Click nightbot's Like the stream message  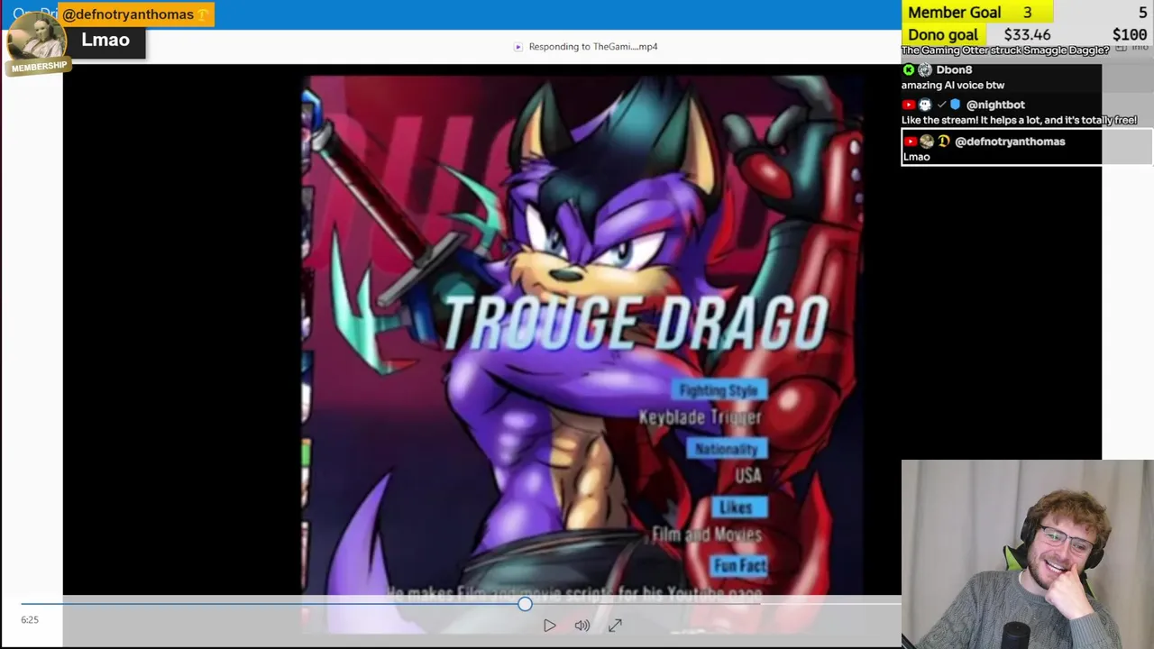[x=1019, y=120]
